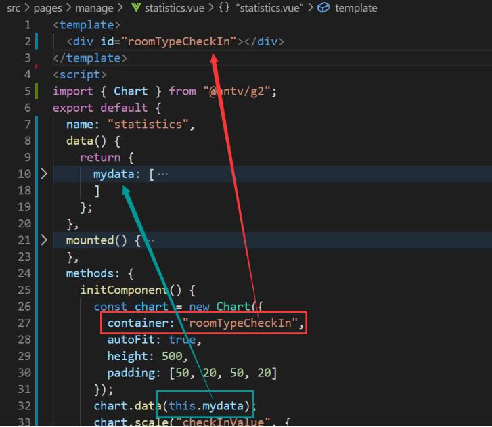
Task: Click line number 32 in the gutter
Action: click(24, 405)
